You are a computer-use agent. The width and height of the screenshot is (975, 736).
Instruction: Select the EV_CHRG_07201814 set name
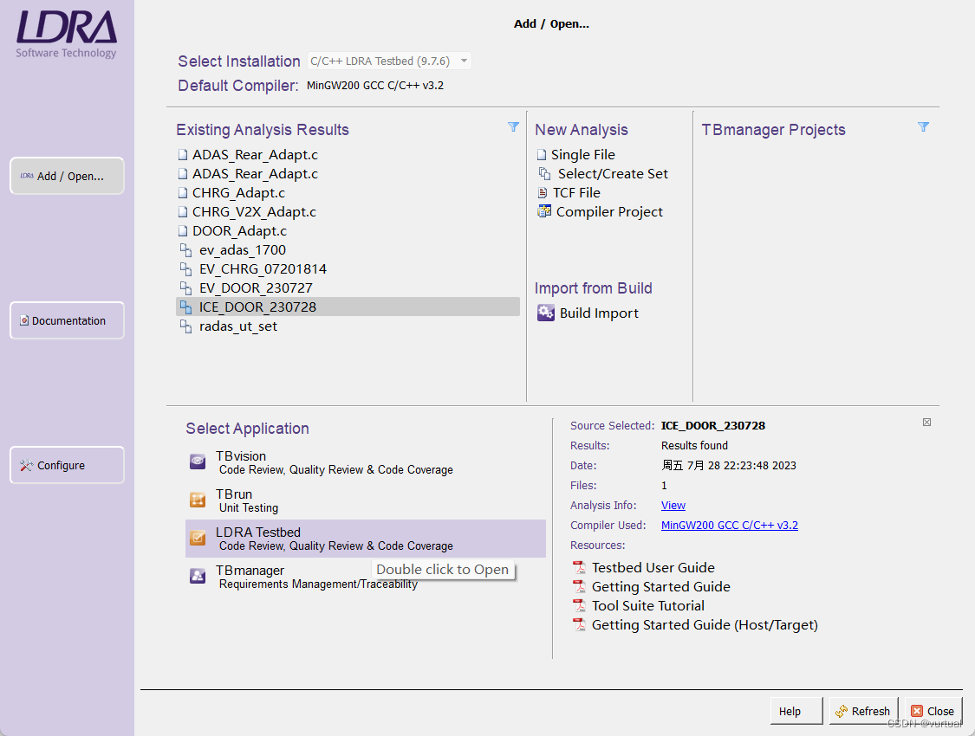point(263,269)
